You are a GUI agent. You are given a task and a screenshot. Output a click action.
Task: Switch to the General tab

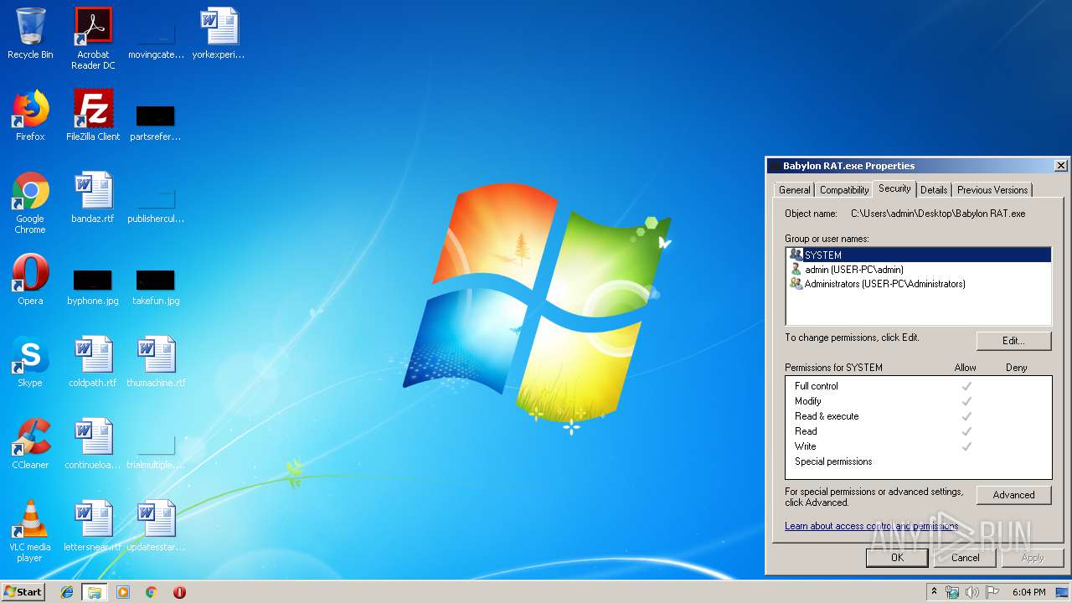point(794,190)
